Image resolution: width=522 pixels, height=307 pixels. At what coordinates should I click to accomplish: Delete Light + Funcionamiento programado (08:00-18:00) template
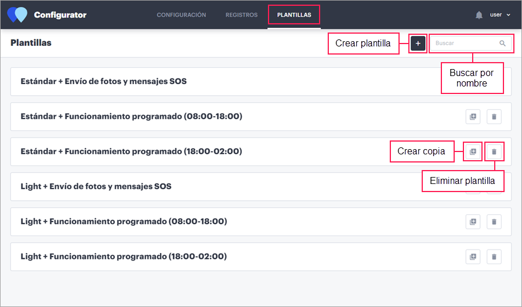pos(494,222)
